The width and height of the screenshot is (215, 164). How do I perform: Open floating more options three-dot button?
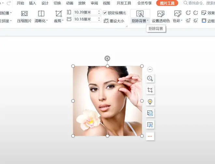tap(150, 136)
